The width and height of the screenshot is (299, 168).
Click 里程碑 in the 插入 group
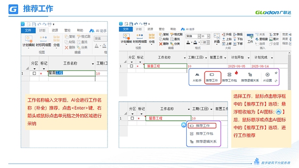coord(262,39)
